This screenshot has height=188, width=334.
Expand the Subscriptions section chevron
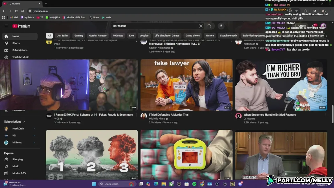click(x=24, y=122)
